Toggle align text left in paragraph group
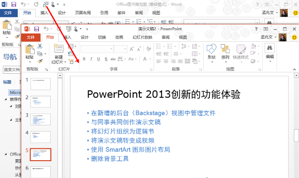 point(159,61)
